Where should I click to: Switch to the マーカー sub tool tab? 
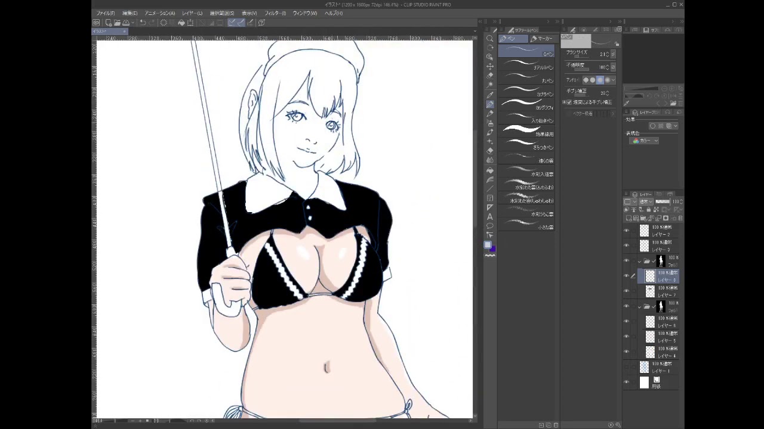pos(542,39)
